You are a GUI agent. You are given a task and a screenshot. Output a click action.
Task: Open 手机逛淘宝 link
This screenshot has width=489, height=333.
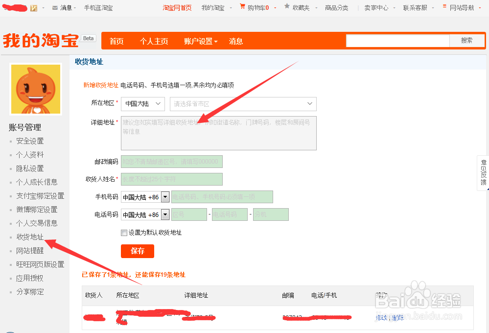[x=98, y=8]
